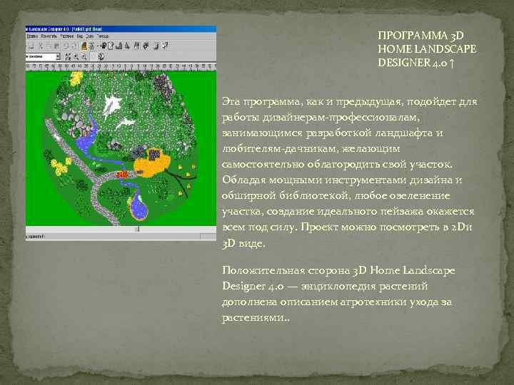Click the round rotate view icon
The height and width of the screenshot is (385, 514).
pyautogui.click(x=101, y=56)
